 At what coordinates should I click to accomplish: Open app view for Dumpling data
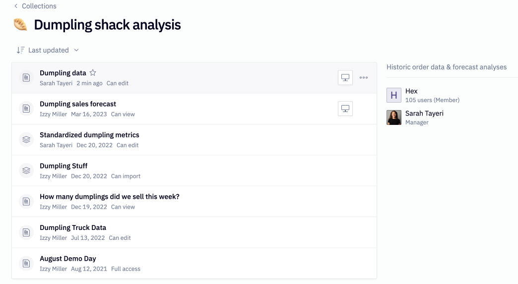tap(345, 77)
